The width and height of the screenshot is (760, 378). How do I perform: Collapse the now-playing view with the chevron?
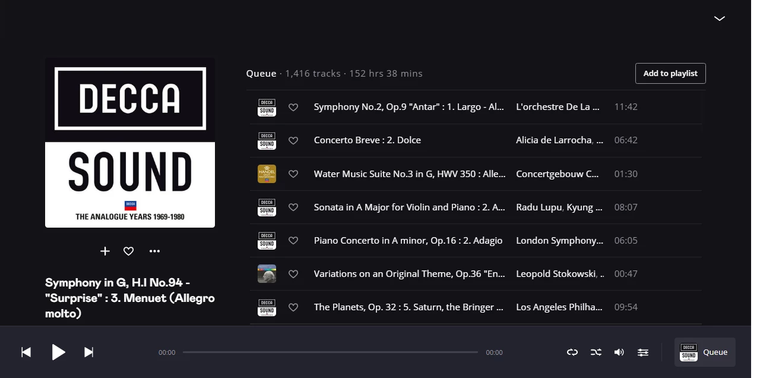(720, 19)
